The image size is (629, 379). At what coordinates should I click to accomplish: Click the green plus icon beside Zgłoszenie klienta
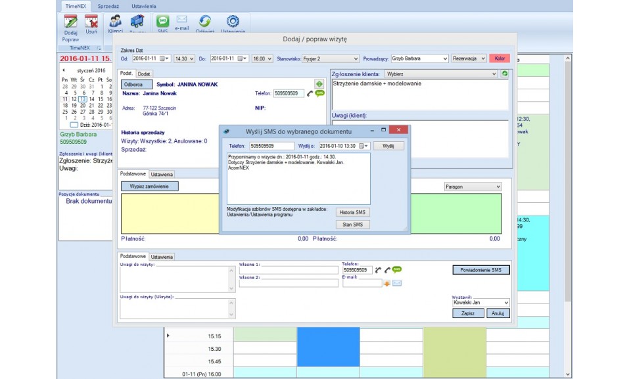[505, 74]
